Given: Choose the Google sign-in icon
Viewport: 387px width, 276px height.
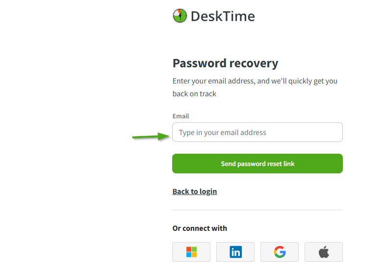Looking at the screenshot, I should tap(280, 252).
